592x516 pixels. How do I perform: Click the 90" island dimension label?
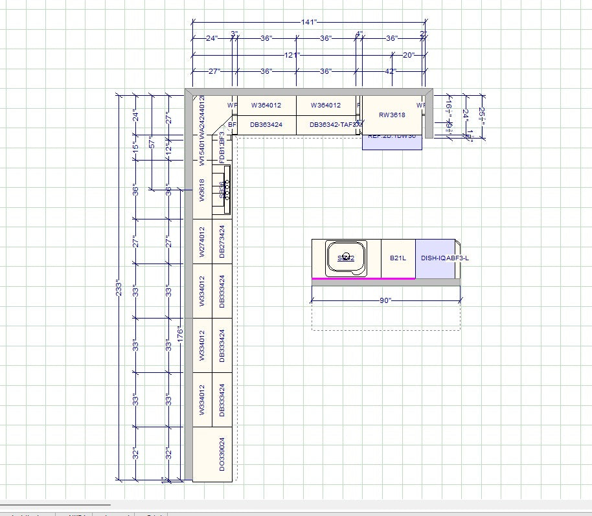tap(385, 300)
